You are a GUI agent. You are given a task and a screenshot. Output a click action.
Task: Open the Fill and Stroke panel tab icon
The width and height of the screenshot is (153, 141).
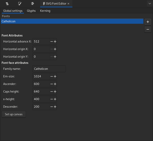[x=20, y=4]
